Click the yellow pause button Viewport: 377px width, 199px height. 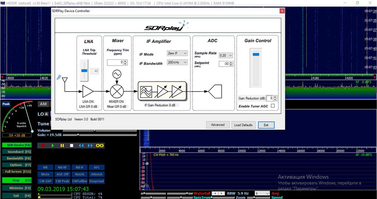62,145
